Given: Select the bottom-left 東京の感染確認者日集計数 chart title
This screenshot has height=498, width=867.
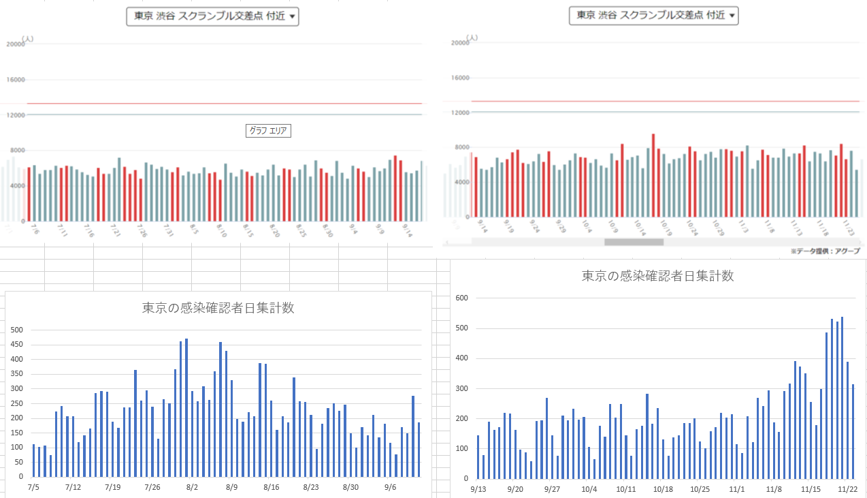Looking at the screenshot, I should pyautogui.click(x=218, y=308).
